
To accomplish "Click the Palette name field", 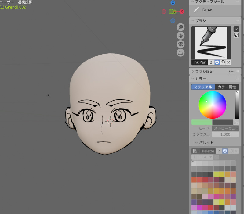I will click(208, 151).
